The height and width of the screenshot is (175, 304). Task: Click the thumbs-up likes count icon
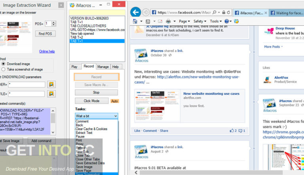tap(232, 131)
